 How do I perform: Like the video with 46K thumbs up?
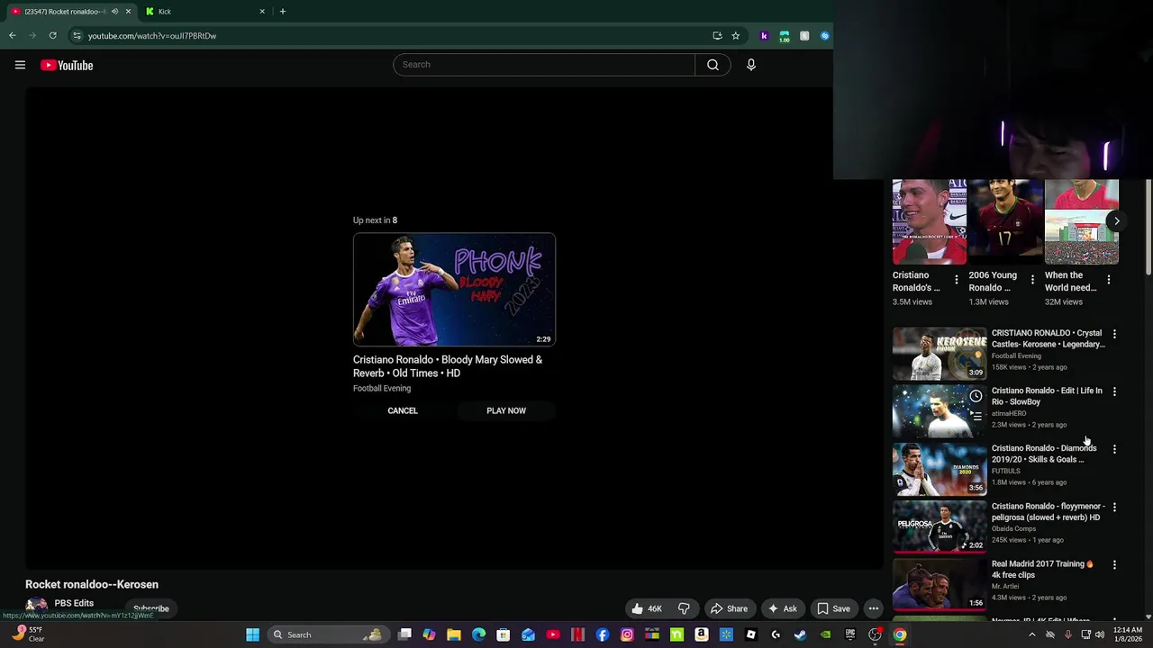tap(648, 608)
